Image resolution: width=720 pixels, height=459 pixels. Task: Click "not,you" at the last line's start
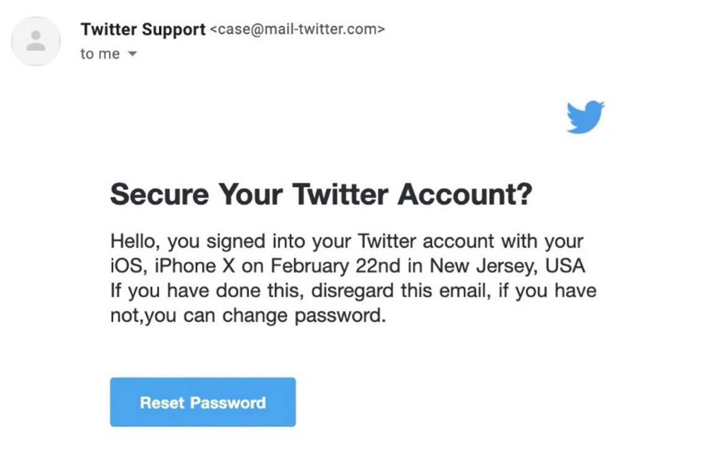143,315
